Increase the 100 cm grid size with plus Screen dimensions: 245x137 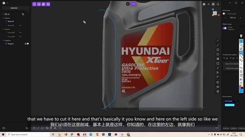[240, 18]
